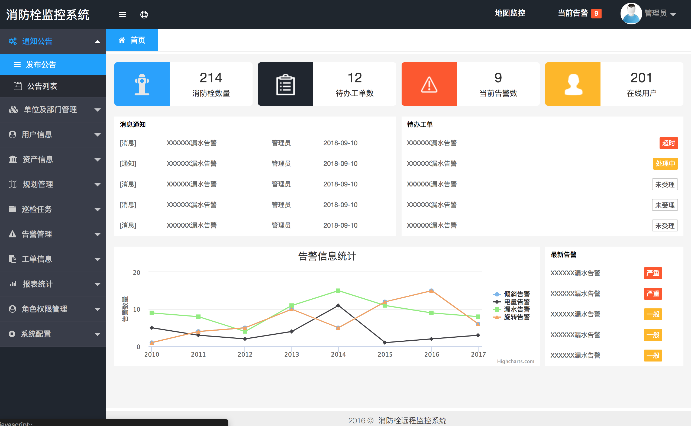The width and height of the screenshot is (691, 426).
Task: Open 地图监控 in top navigation
Action: (x=510, y=13)
